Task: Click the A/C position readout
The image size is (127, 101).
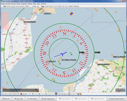Action: 21,6
